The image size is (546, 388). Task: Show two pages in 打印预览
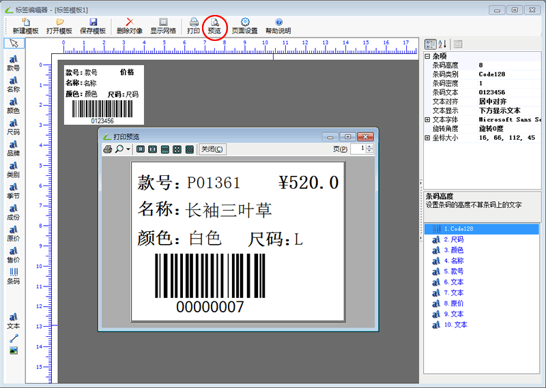(x=152, y=149)
